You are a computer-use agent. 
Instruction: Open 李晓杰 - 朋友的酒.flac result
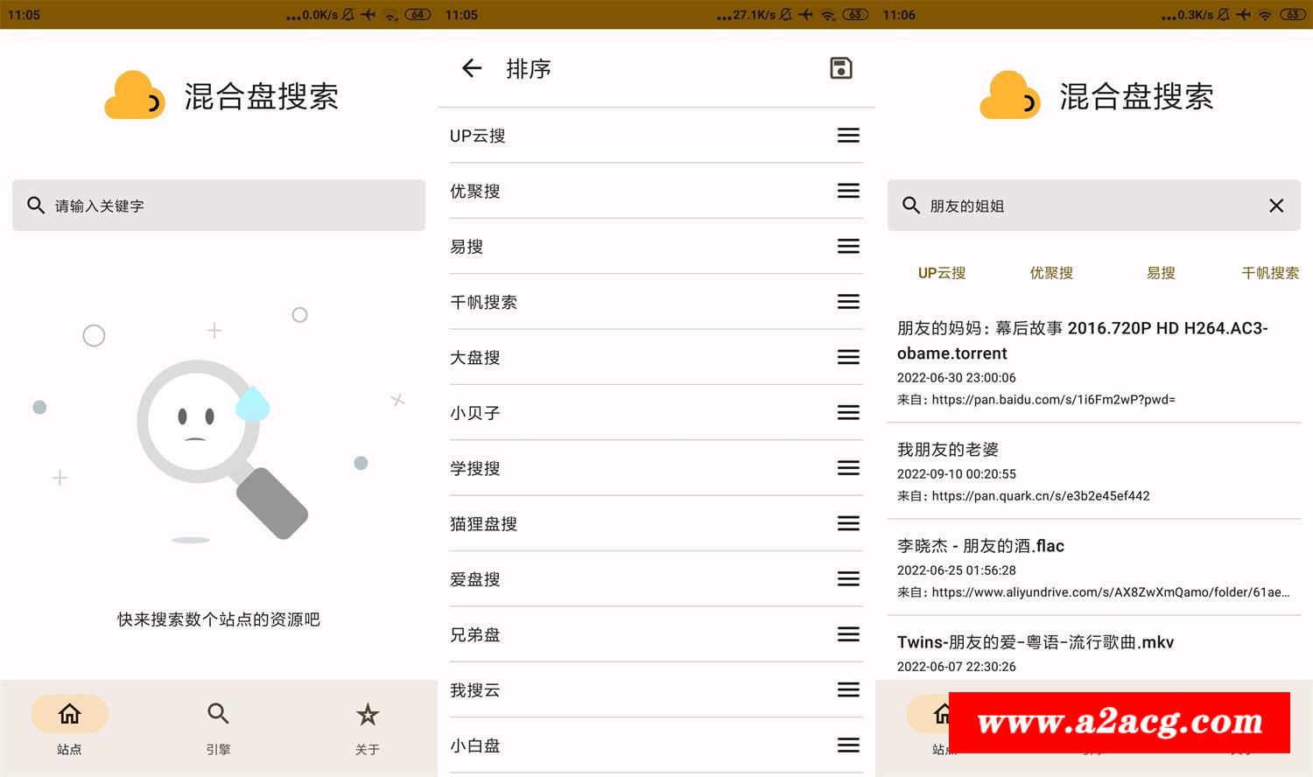click(x=1094, y=567)
